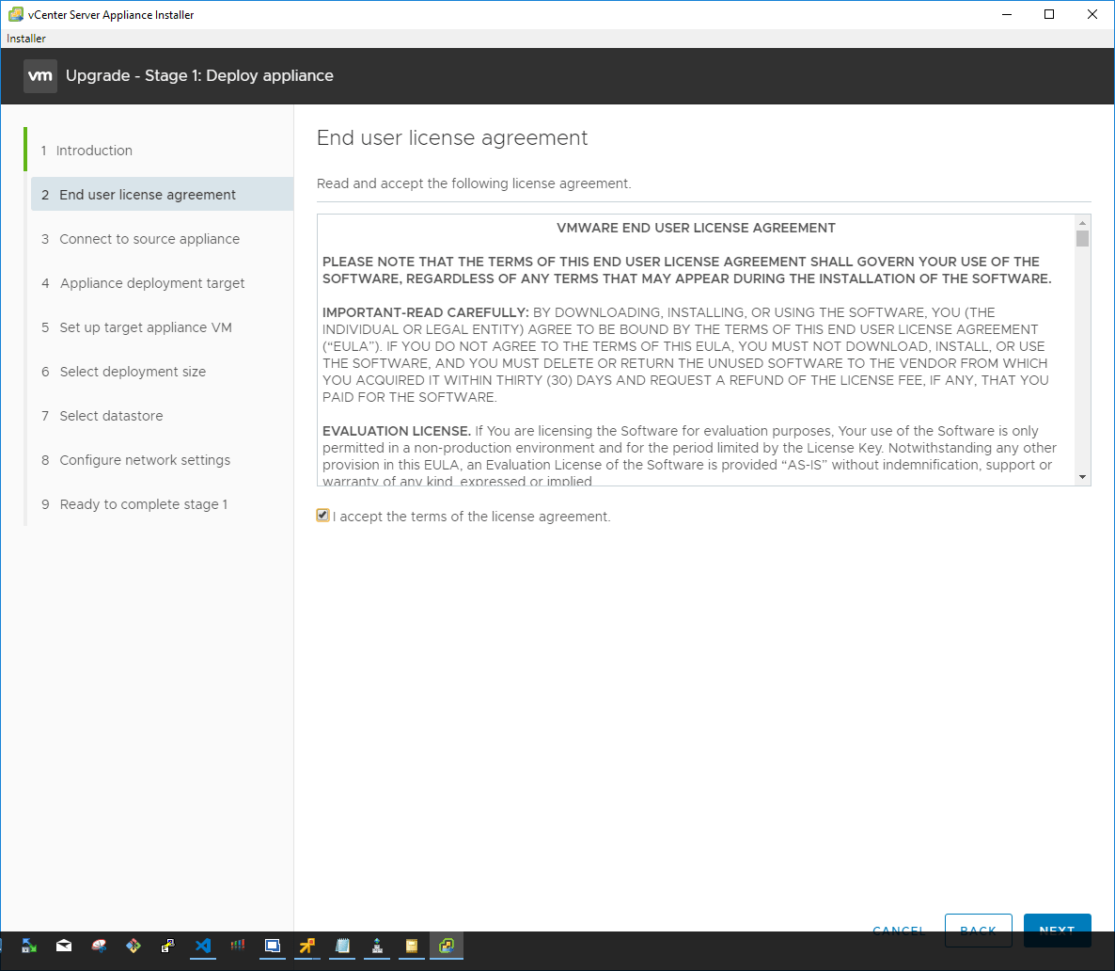Select step 8 Configure network settings
This screenshot has width=1115, height=971.
click(x=162, y=459)
